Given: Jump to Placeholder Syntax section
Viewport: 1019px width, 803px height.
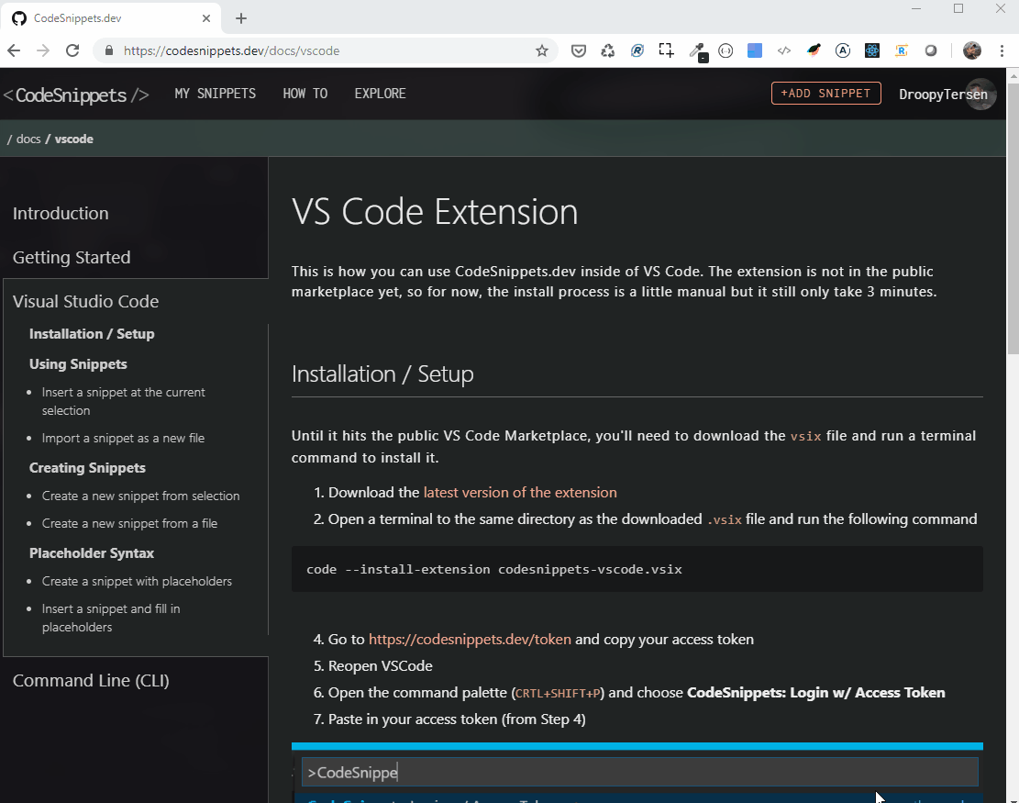Looking at the screenshot, I should pyautogui.click(x=92, y=553).
